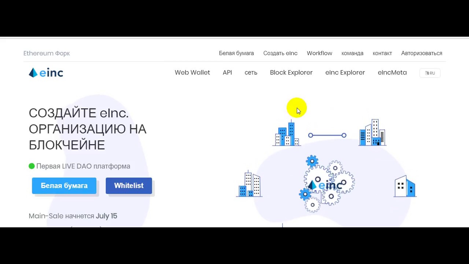Click Авторизоваться to log in

point(422,53)
